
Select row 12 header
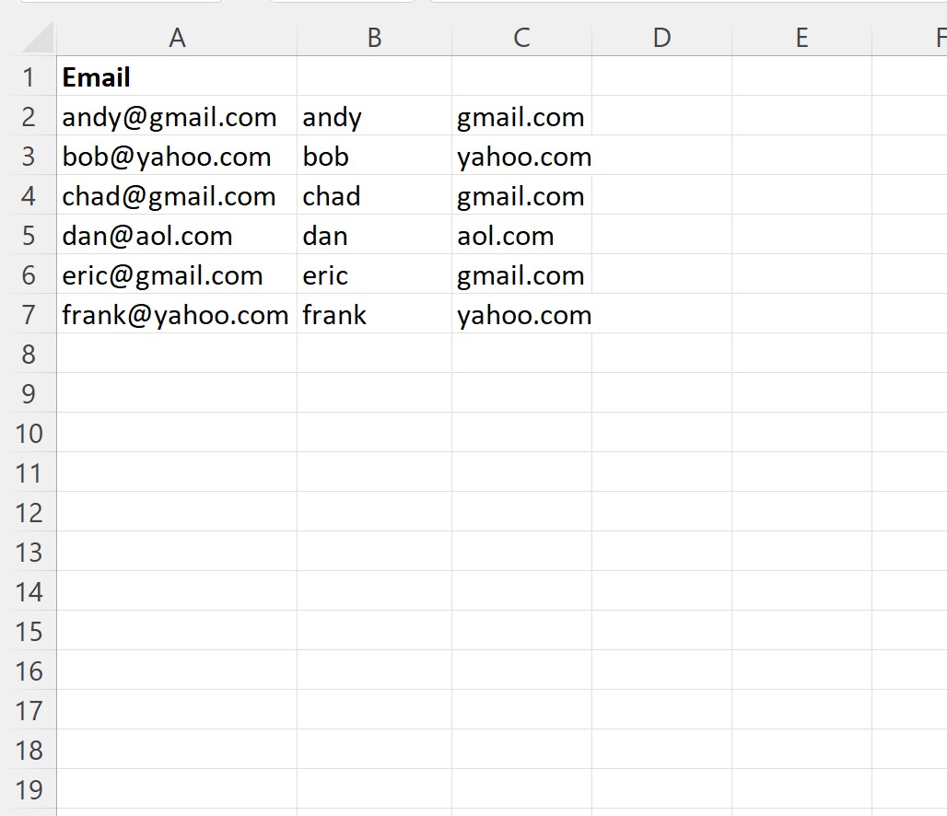point(29,513)
